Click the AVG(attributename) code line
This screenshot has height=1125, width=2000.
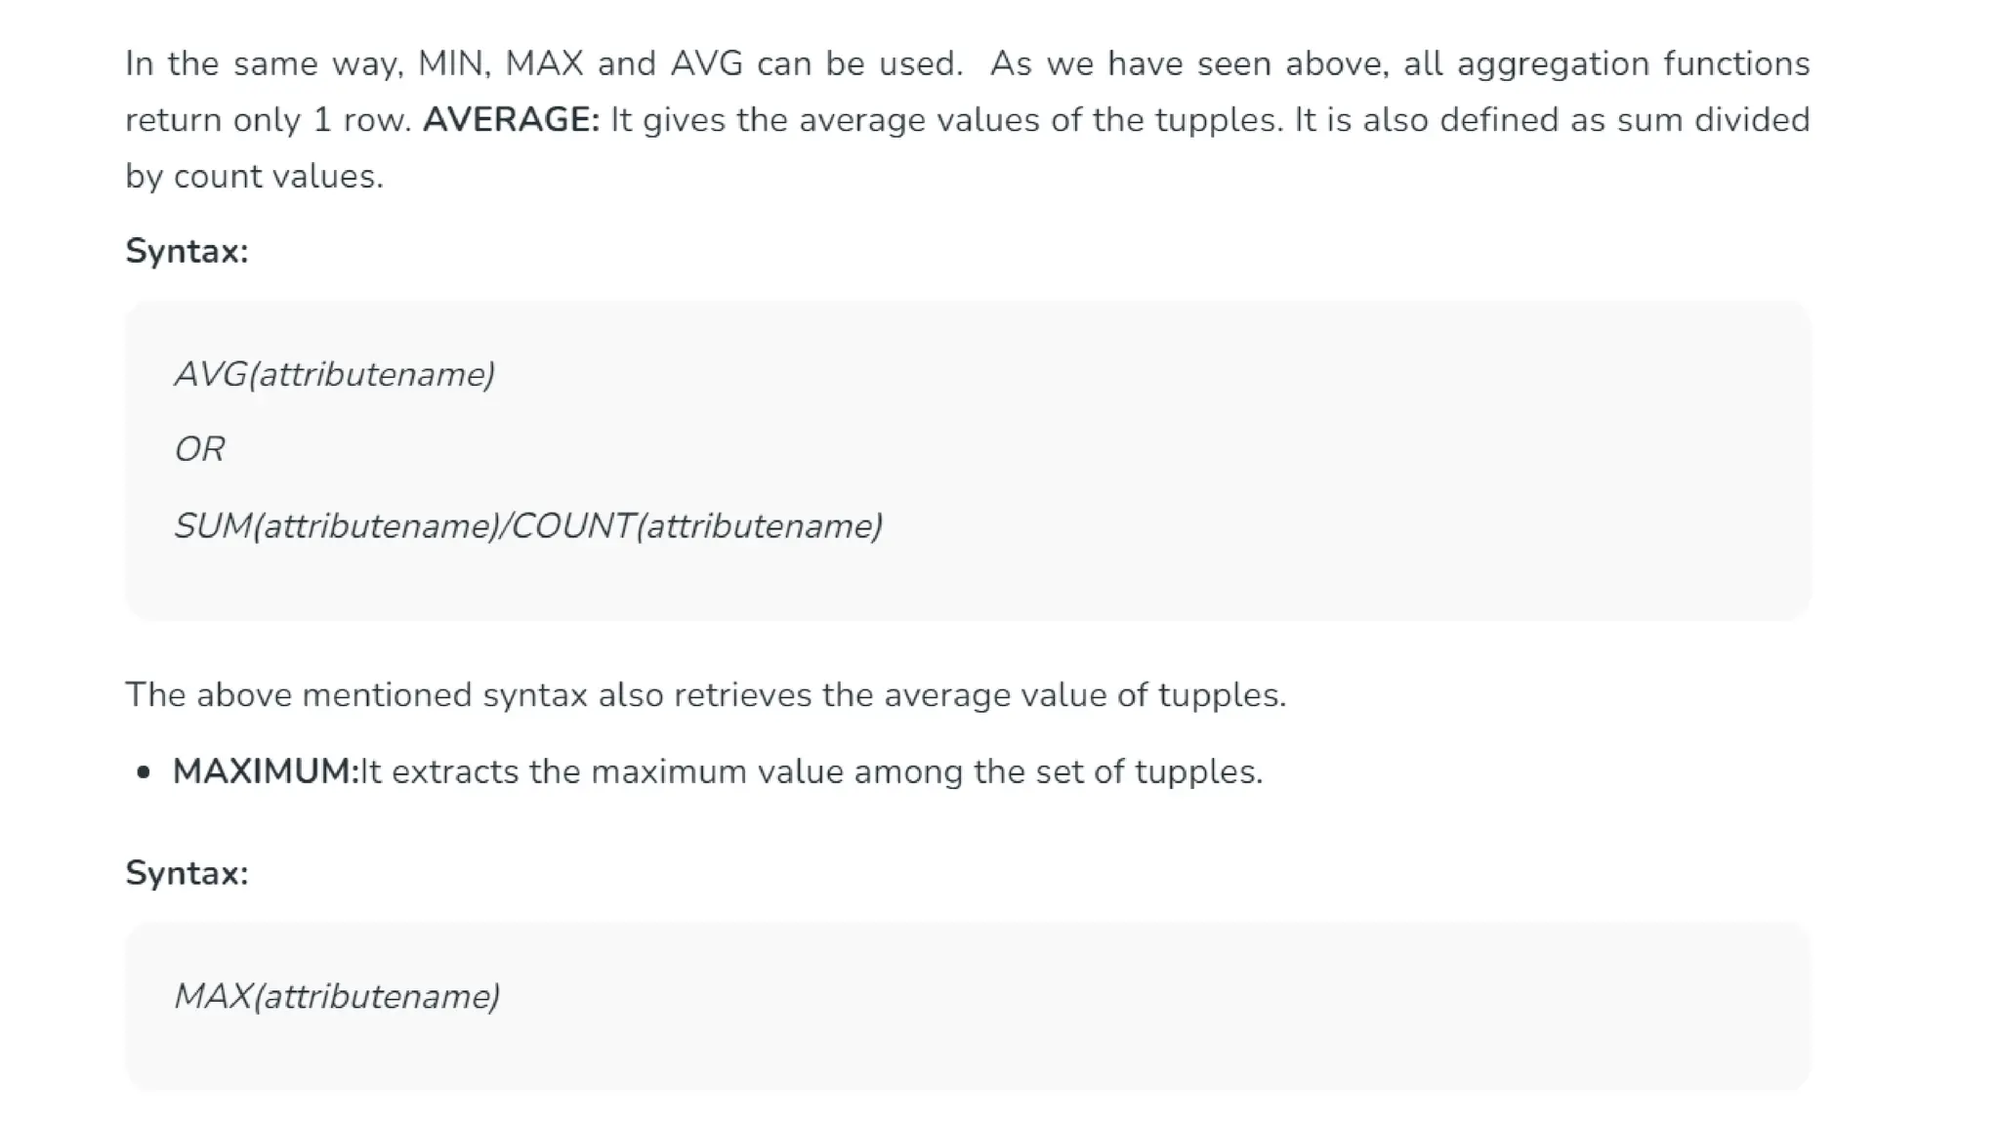pos(334,375)
